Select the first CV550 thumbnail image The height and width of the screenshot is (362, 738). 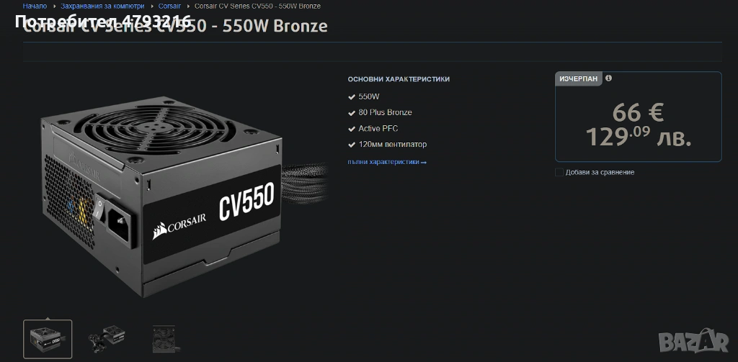pyautogui.click(x=48, y=339)
